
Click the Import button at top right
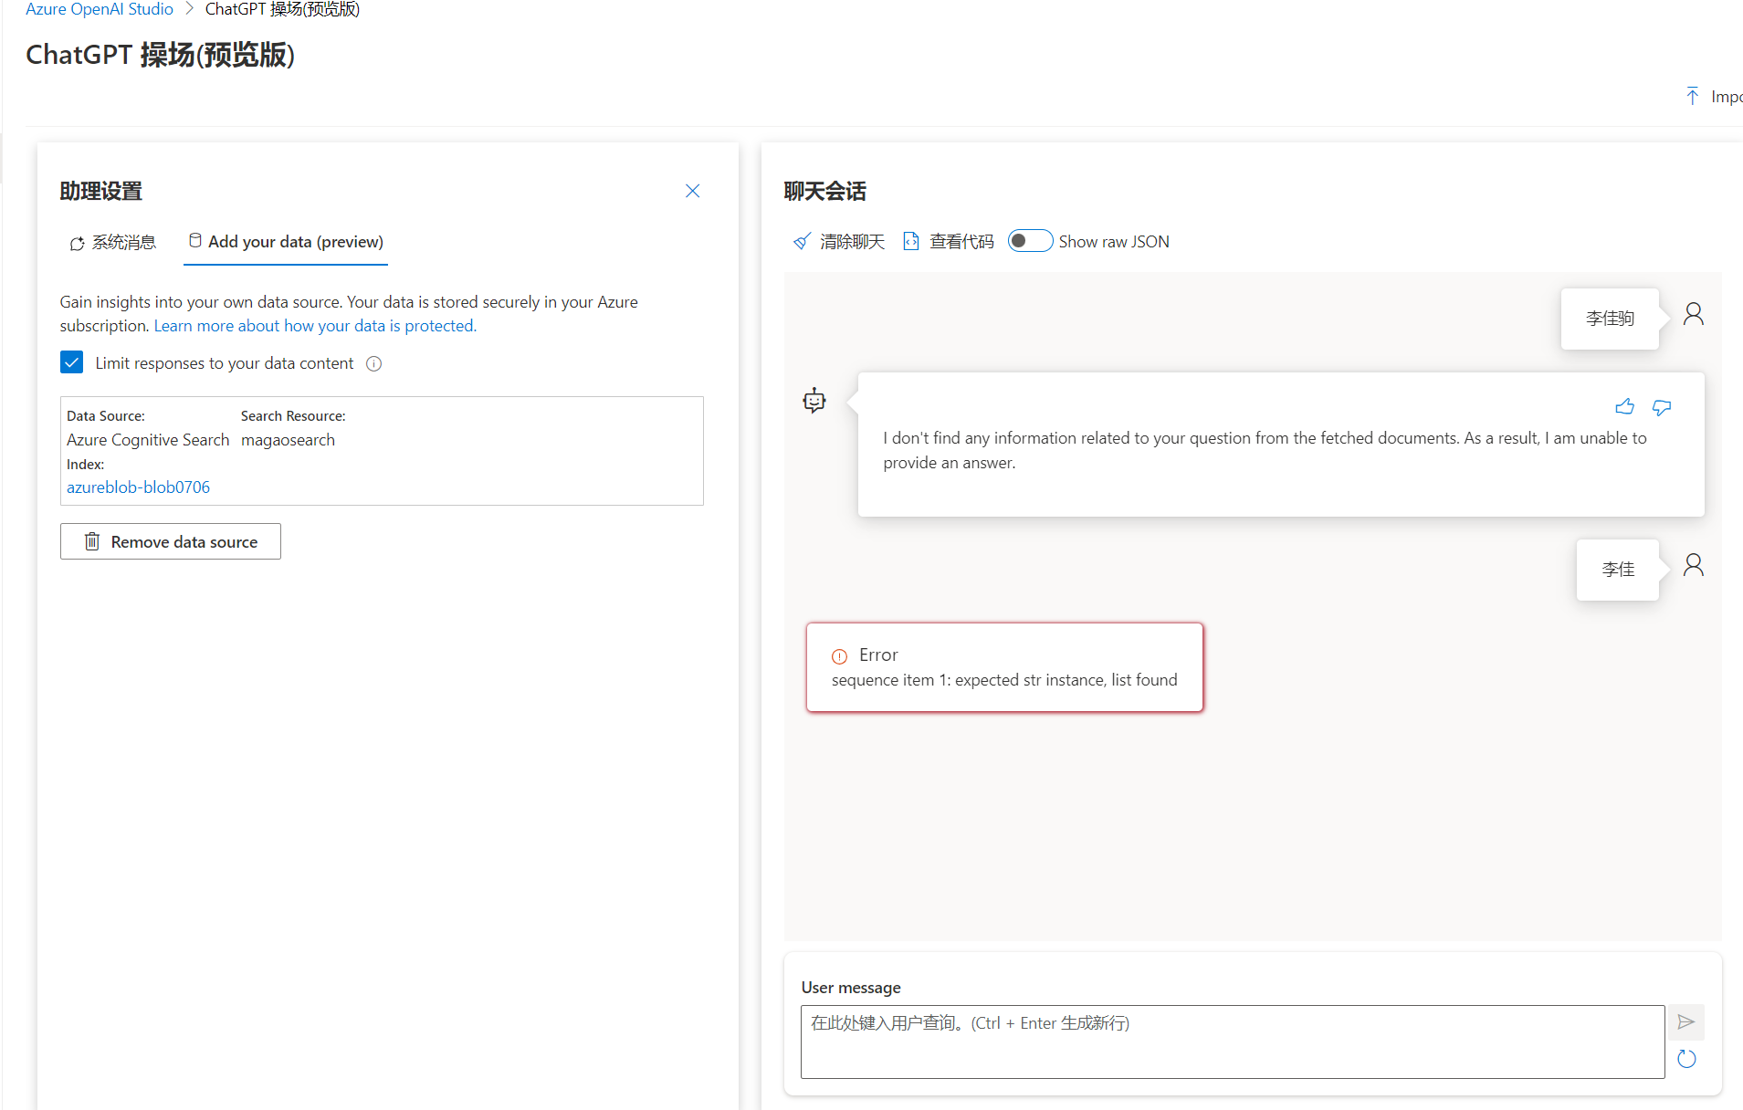(1713, 97)
